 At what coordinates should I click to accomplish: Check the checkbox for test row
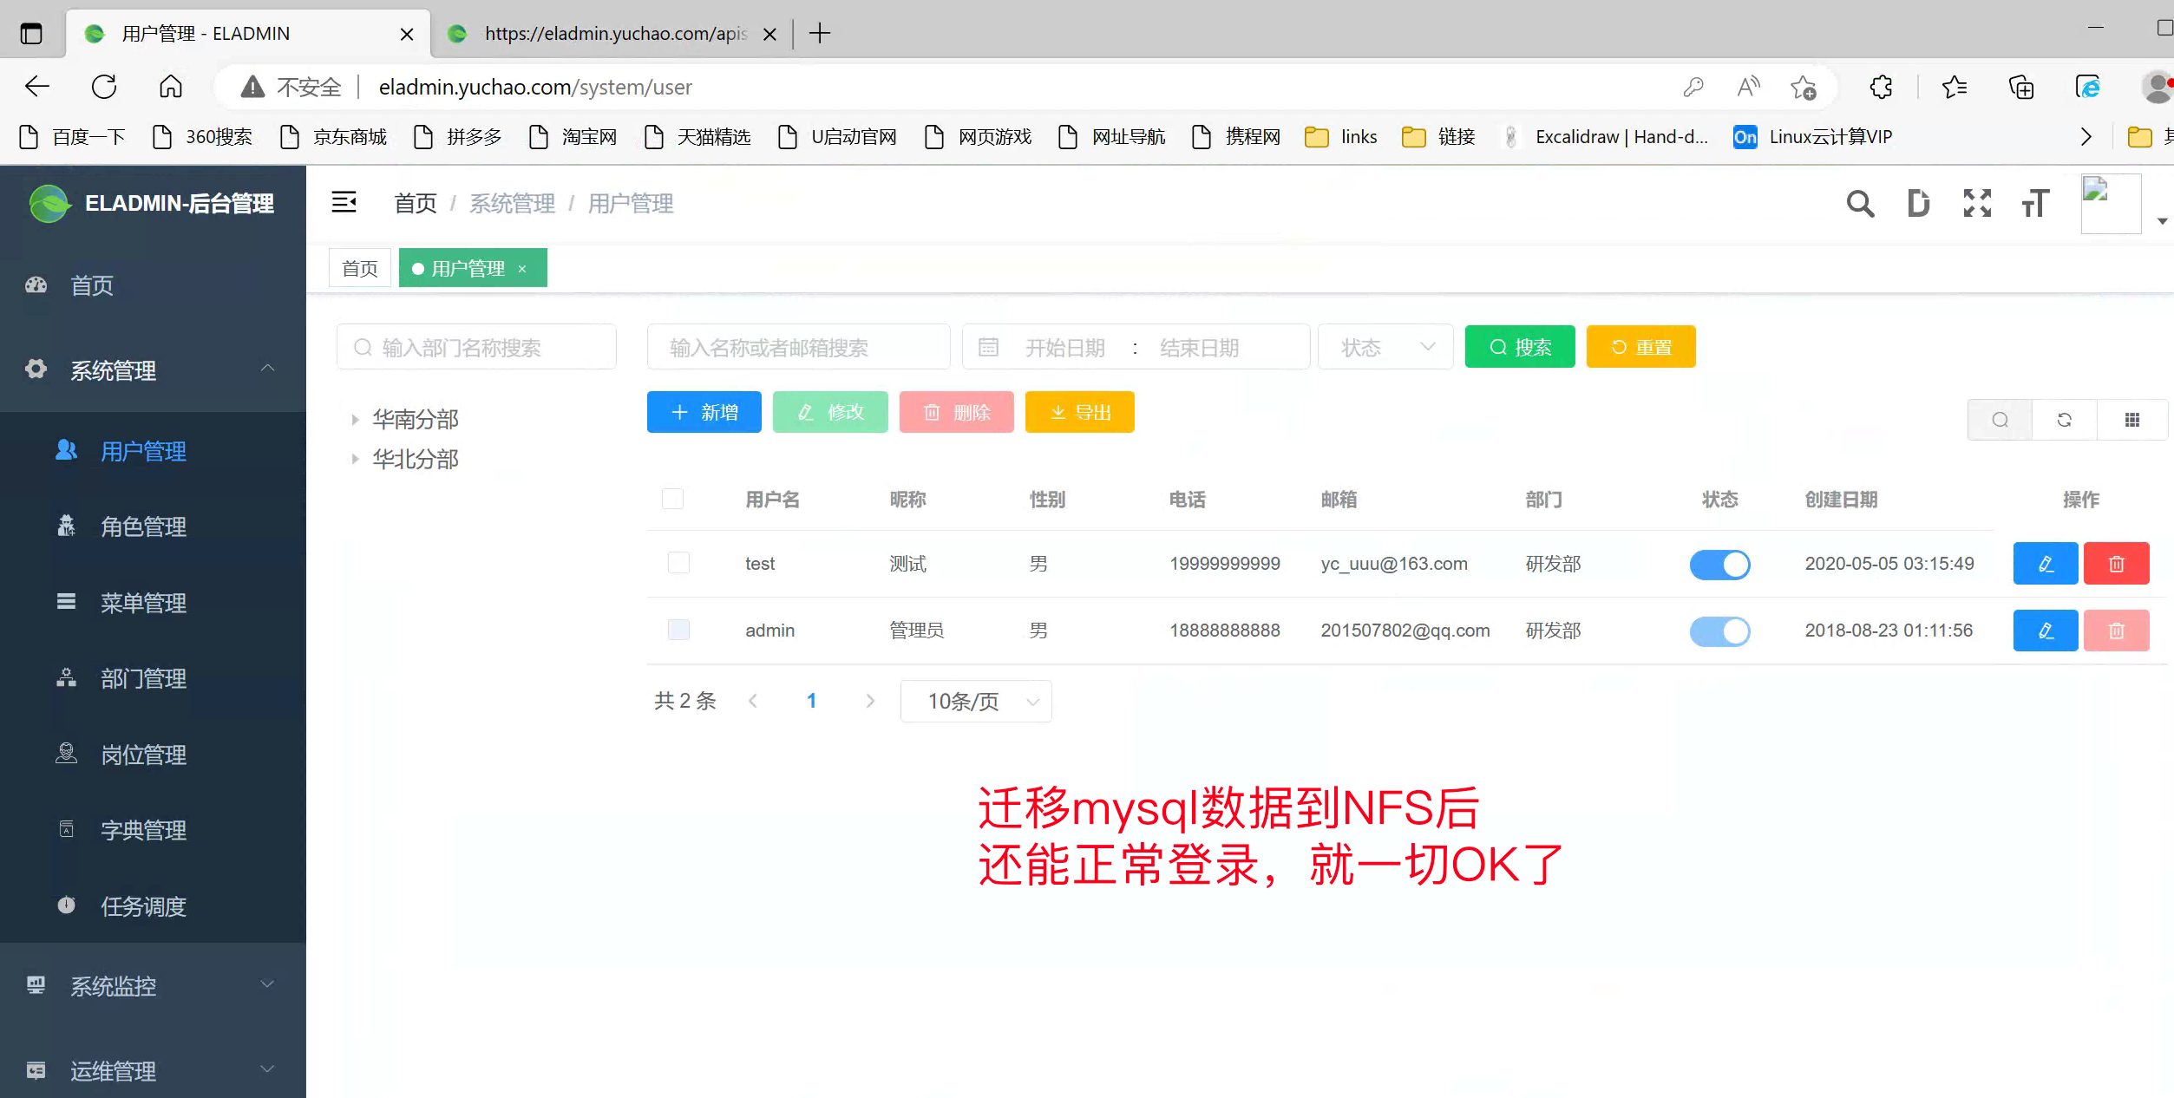(678, 563)
